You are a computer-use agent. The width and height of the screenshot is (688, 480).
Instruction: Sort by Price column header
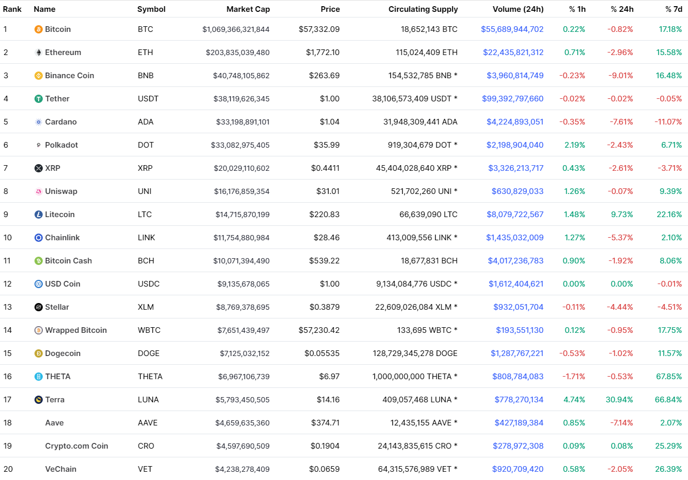pos(330,9)
